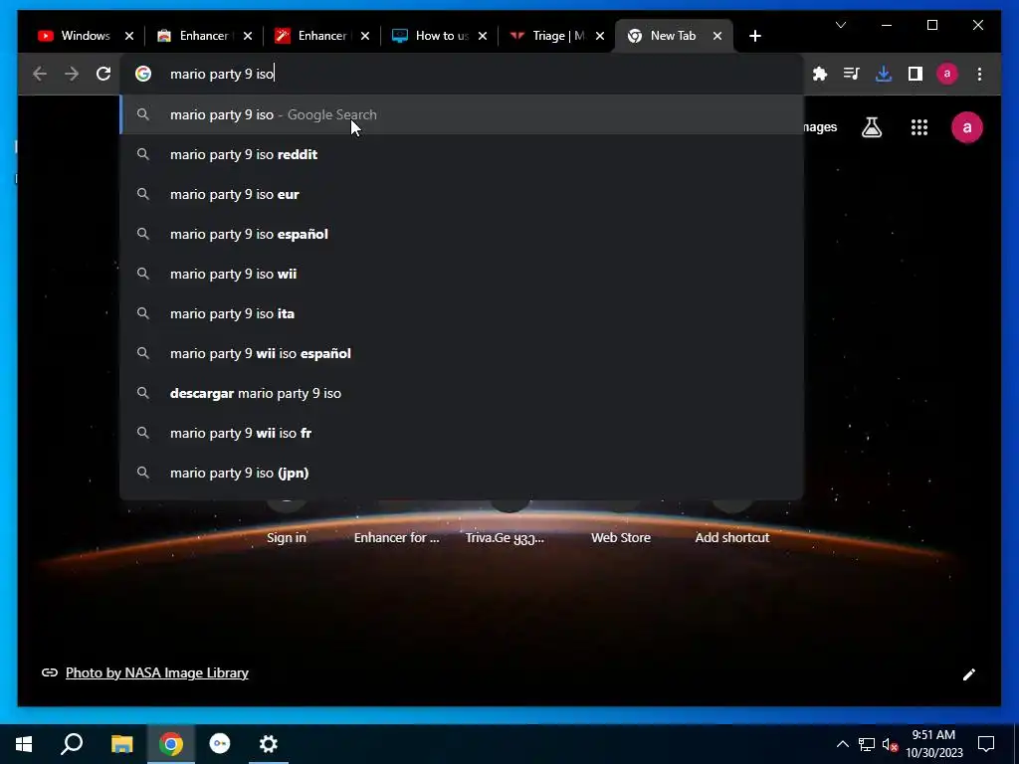
Task: Open Windows taskbar search
Action: 72,744
